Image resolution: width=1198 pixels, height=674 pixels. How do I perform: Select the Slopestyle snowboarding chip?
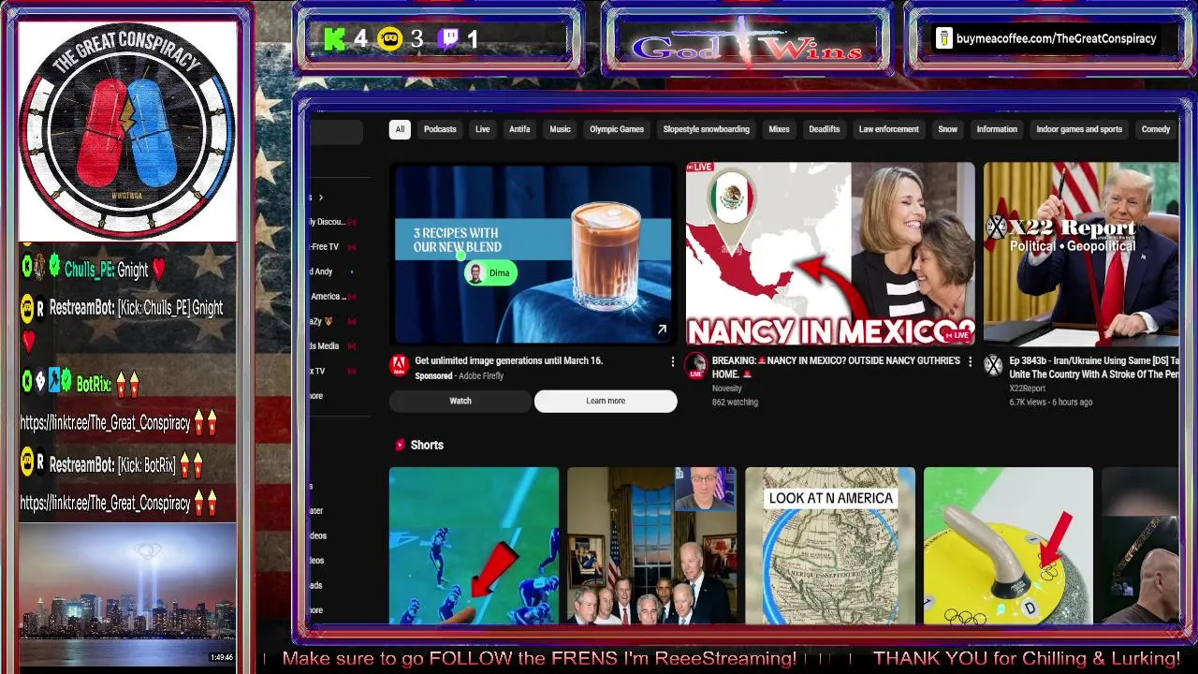click(706, 129)
